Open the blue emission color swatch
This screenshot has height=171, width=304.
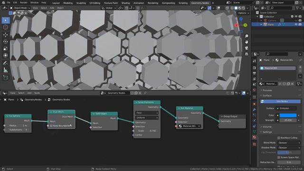pyautogui.click(x=288, y=115)
